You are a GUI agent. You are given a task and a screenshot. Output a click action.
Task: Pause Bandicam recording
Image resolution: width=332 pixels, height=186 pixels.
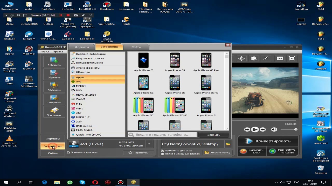61,15
